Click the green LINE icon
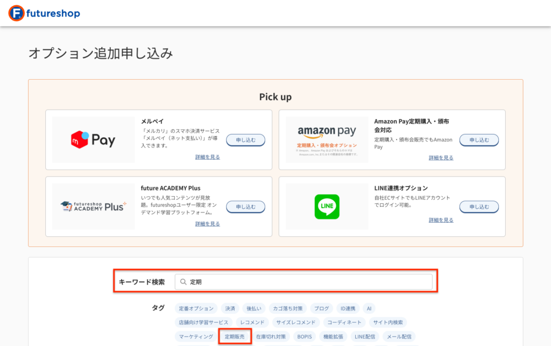 pyautogui.click(x=327, y=207)
